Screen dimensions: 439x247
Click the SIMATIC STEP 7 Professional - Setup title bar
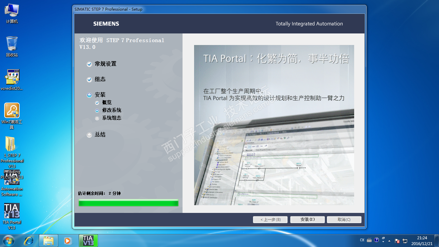(x=219, y=9)
